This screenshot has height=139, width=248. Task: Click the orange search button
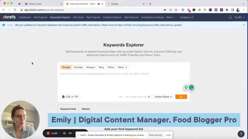click(x=181, y=97)
